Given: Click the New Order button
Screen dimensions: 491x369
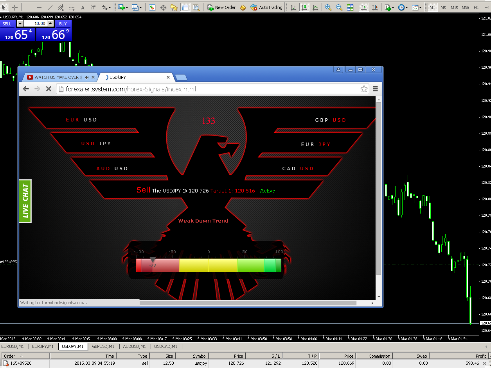Looking at the screenshot, I should (221, 7).
